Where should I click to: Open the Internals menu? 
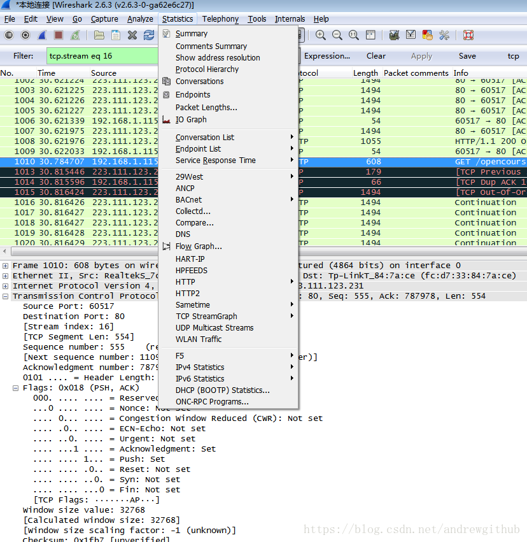pos(290,19)
